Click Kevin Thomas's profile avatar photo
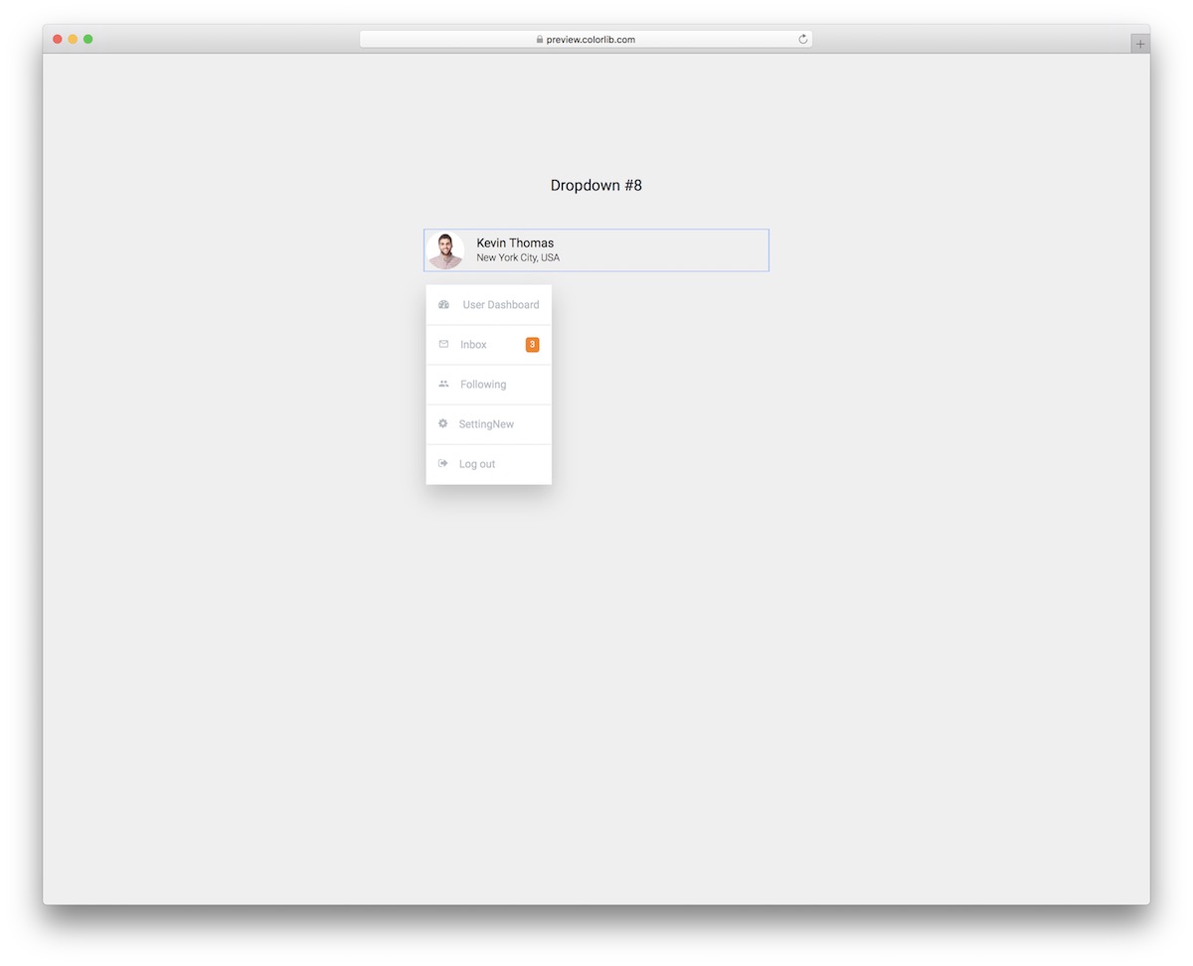The width and height of the screenshot is (1193, 966). (x=445, y=250)
